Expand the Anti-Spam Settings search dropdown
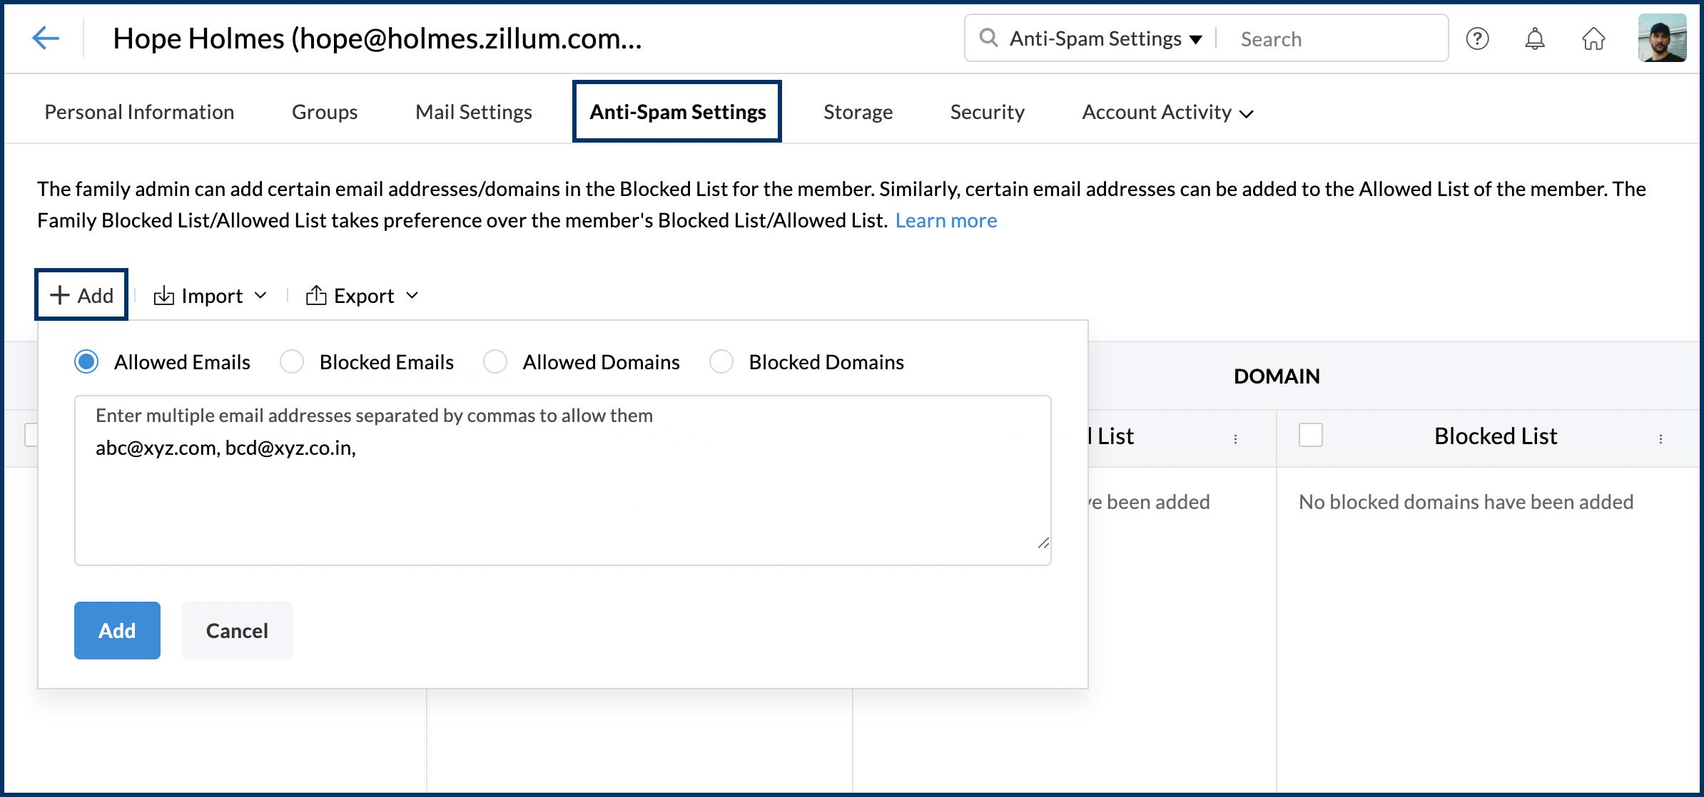 [x=1195, y=39]
